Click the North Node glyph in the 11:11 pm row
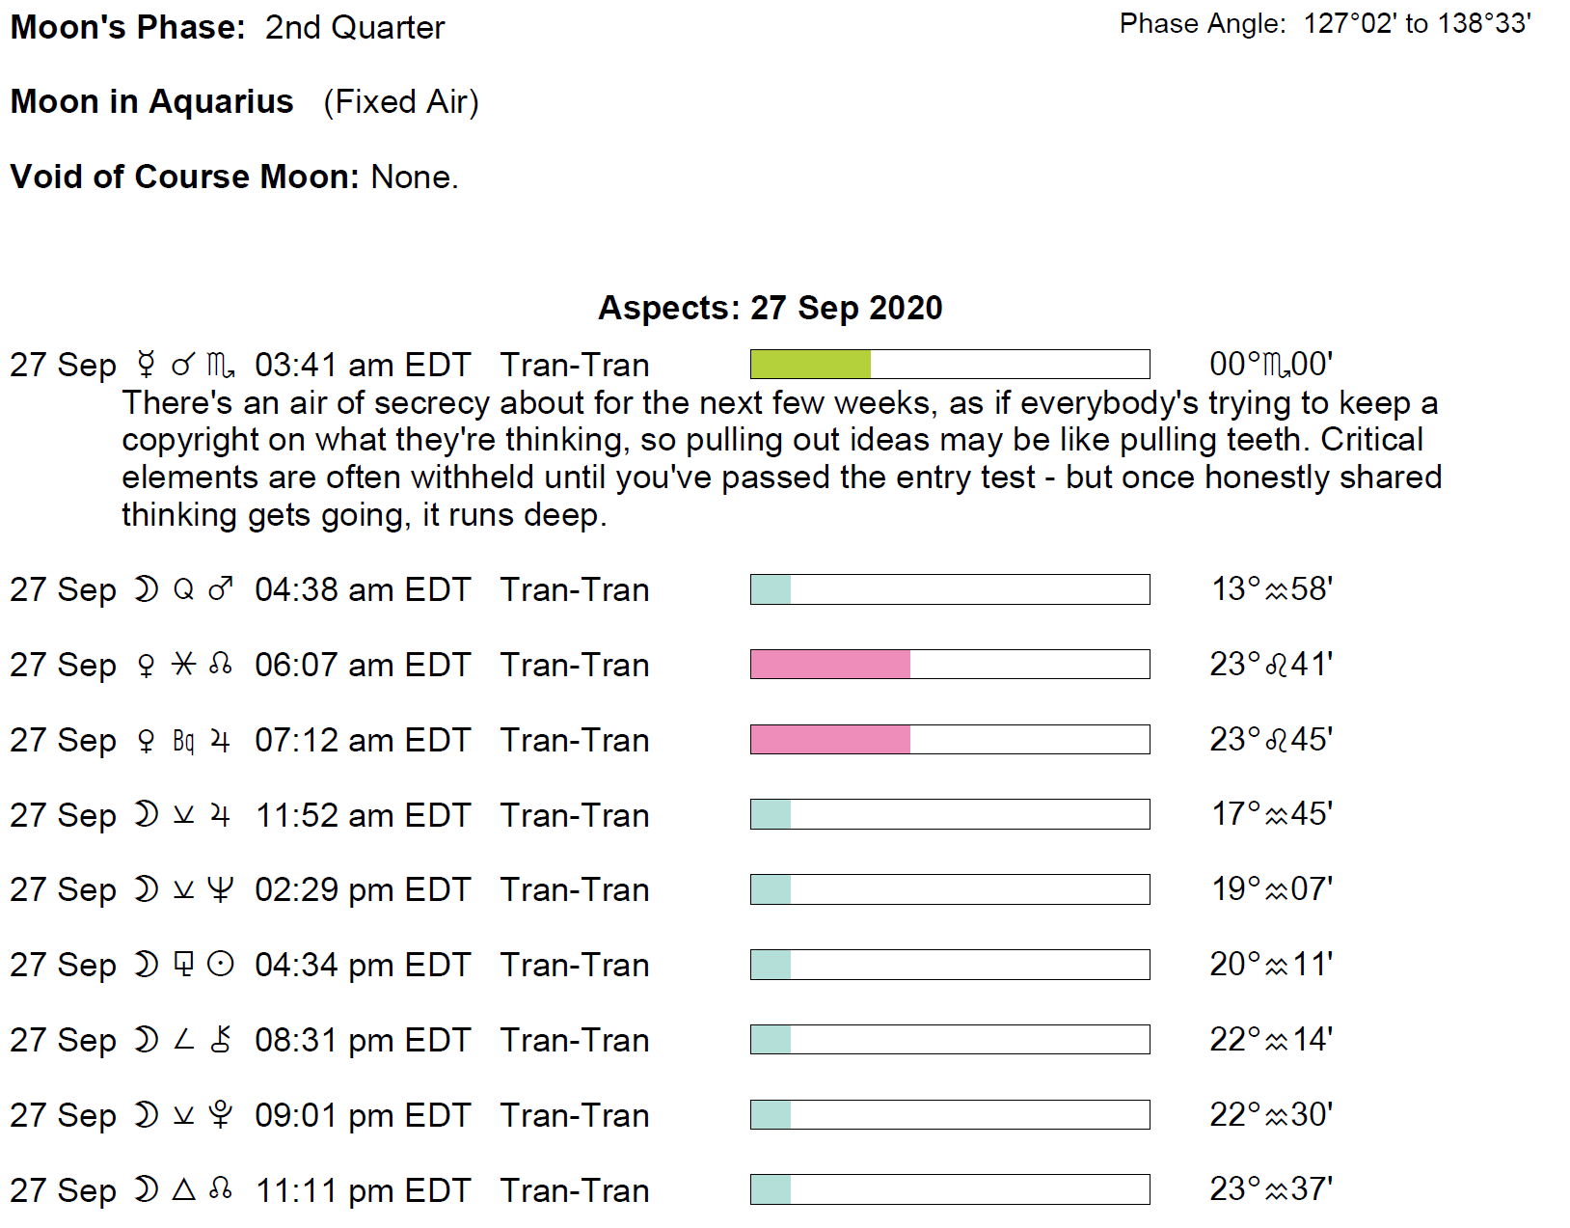Image resolution: width=1570 pixels, height=1228 pixels. pos(221,1189)
